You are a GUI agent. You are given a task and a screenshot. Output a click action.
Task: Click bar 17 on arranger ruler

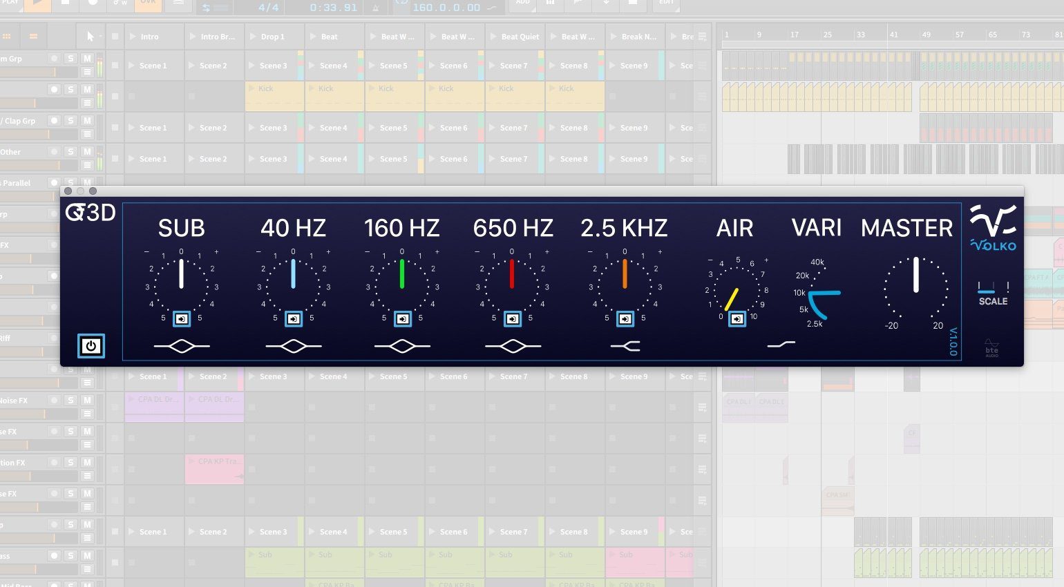coord(795,34)
